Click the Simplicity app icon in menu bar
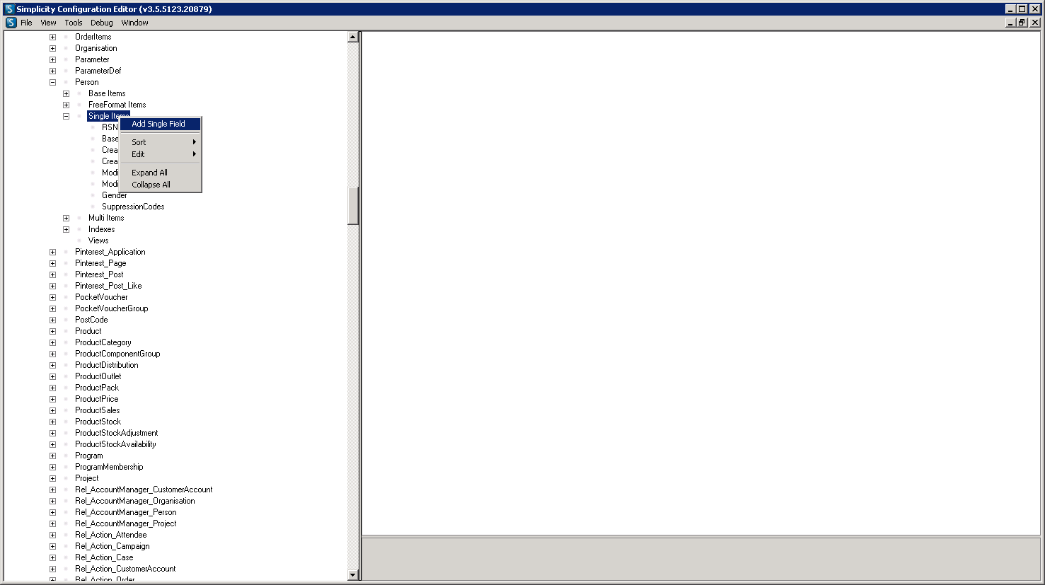 coord(11,23)
